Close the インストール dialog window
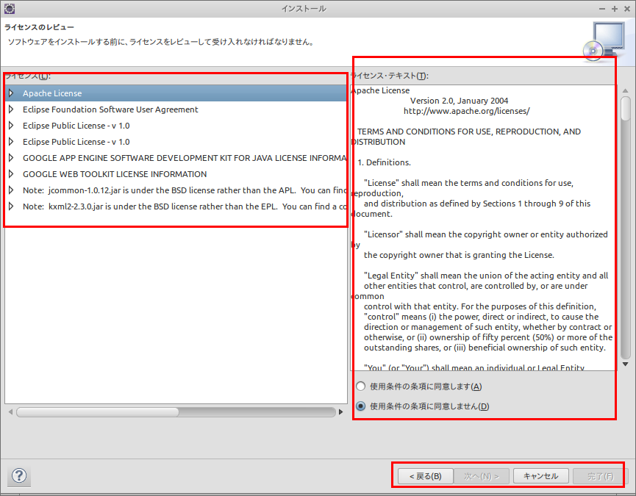Screen dimensions: 636x496 [x=627, y=9]
